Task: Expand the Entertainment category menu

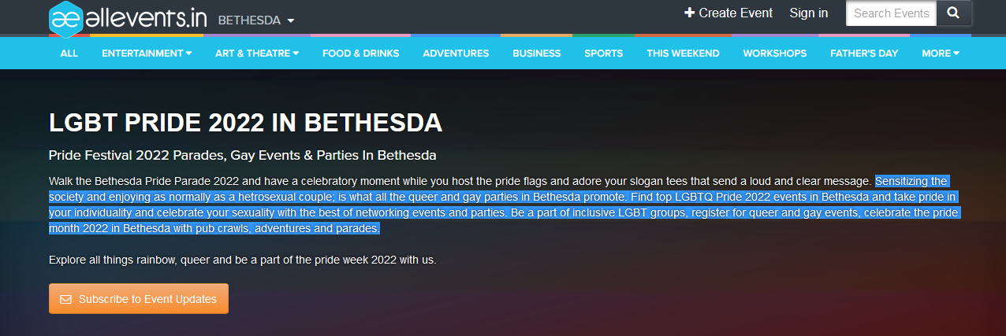Action: [147, 54]
